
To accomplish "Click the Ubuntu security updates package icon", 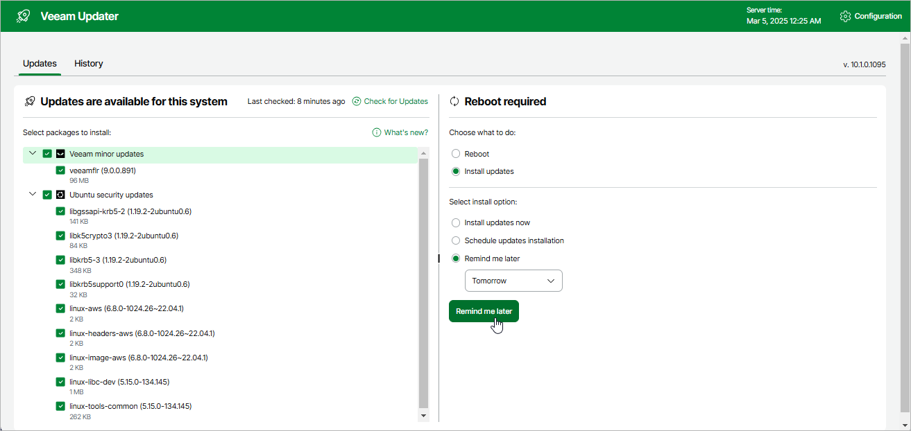I will click(x=60, y=195).
